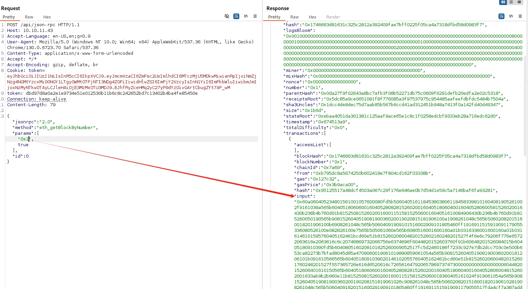Switch to the Raw tab in Response
The image size is (528, 289).
[x=294, y=17]
